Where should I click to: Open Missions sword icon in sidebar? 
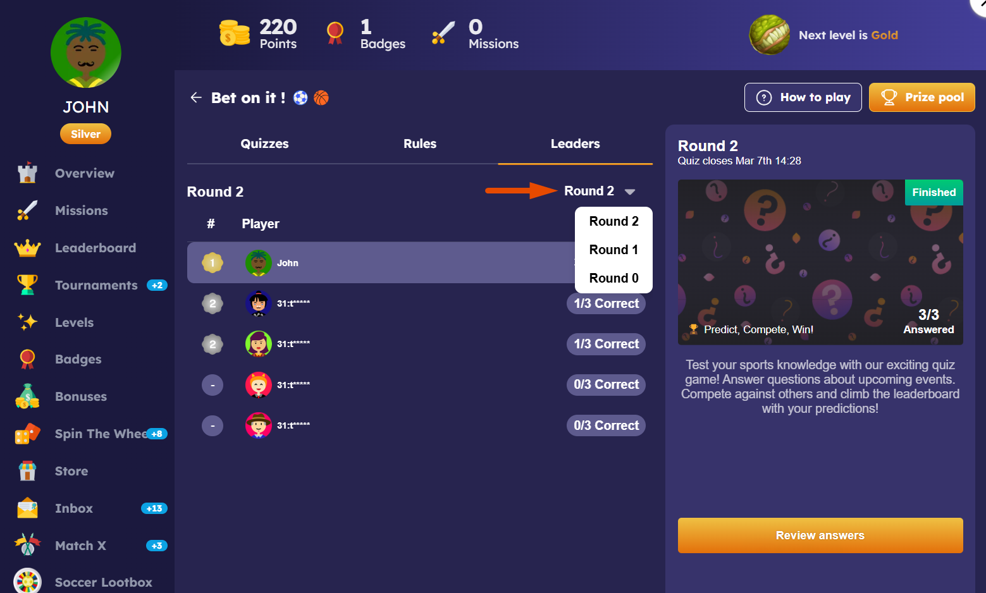click(x=27, y=211)
